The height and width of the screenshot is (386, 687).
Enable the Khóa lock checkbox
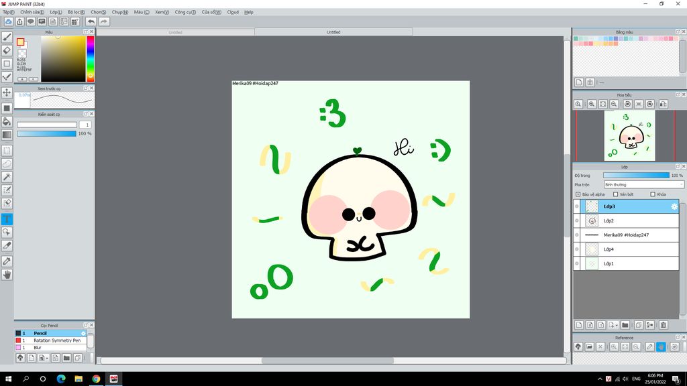[x=653, y=194]
